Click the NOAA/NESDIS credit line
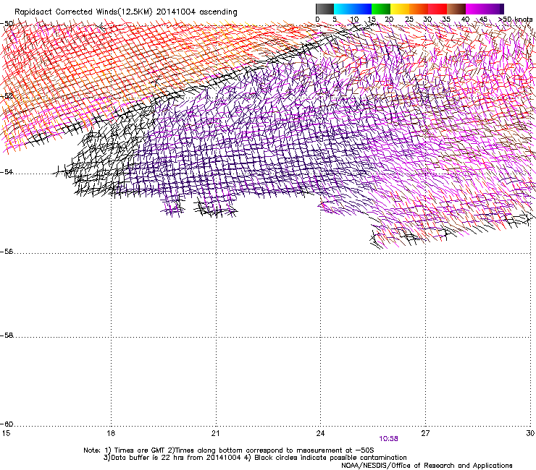 click(427, 466)
